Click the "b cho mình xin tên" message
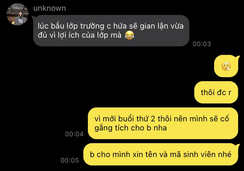 tap(161, 154)
